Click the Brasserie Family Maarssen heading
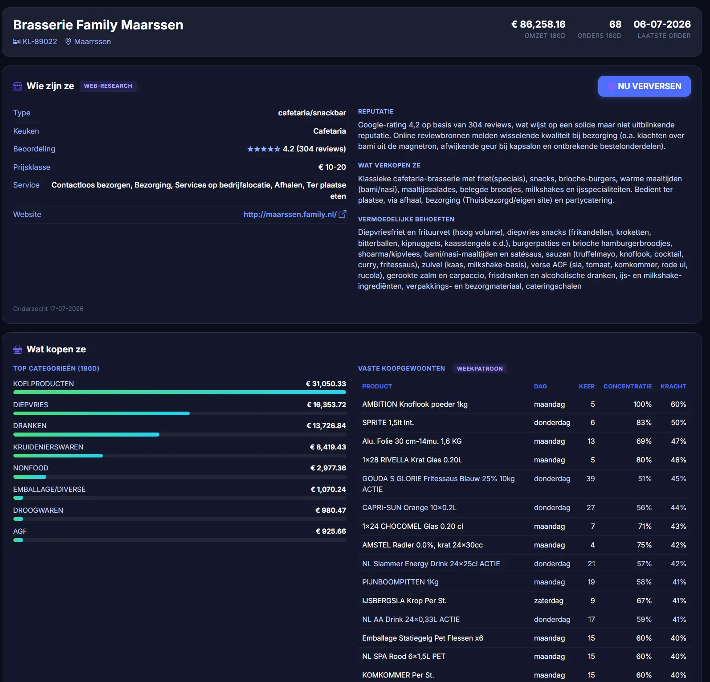Viewport: 710px width, 682px height. pos(98,25)
